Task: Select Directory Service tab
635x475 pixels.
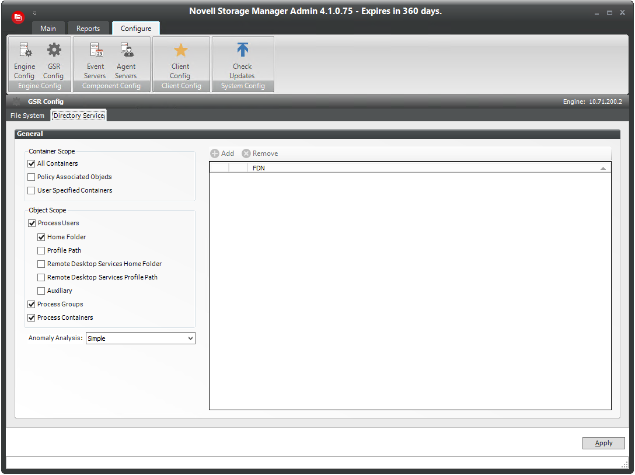Action: click(79, 116)
